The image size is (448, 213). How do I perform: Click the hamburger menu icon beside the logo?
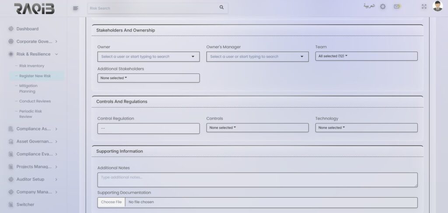point(76,8)
